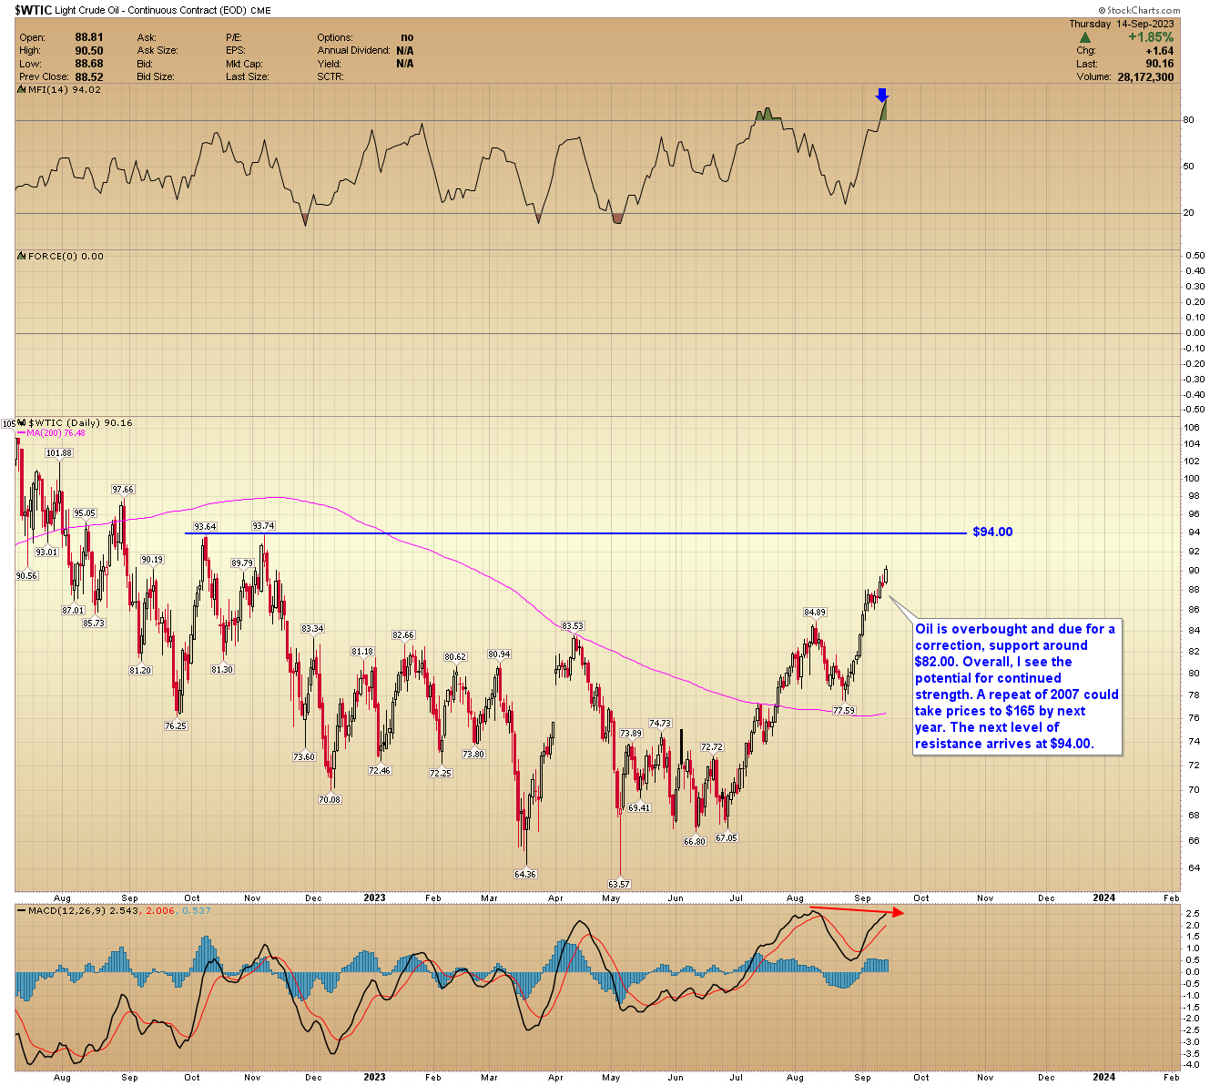Click the 72.72 price label
1220x1085 pixels.
(x=711, y=747)
